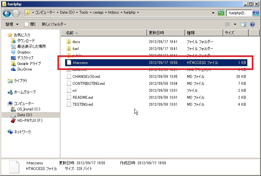261x176 pixels.
Task: Click the 新しいフォルダー button
Action: 54,24
